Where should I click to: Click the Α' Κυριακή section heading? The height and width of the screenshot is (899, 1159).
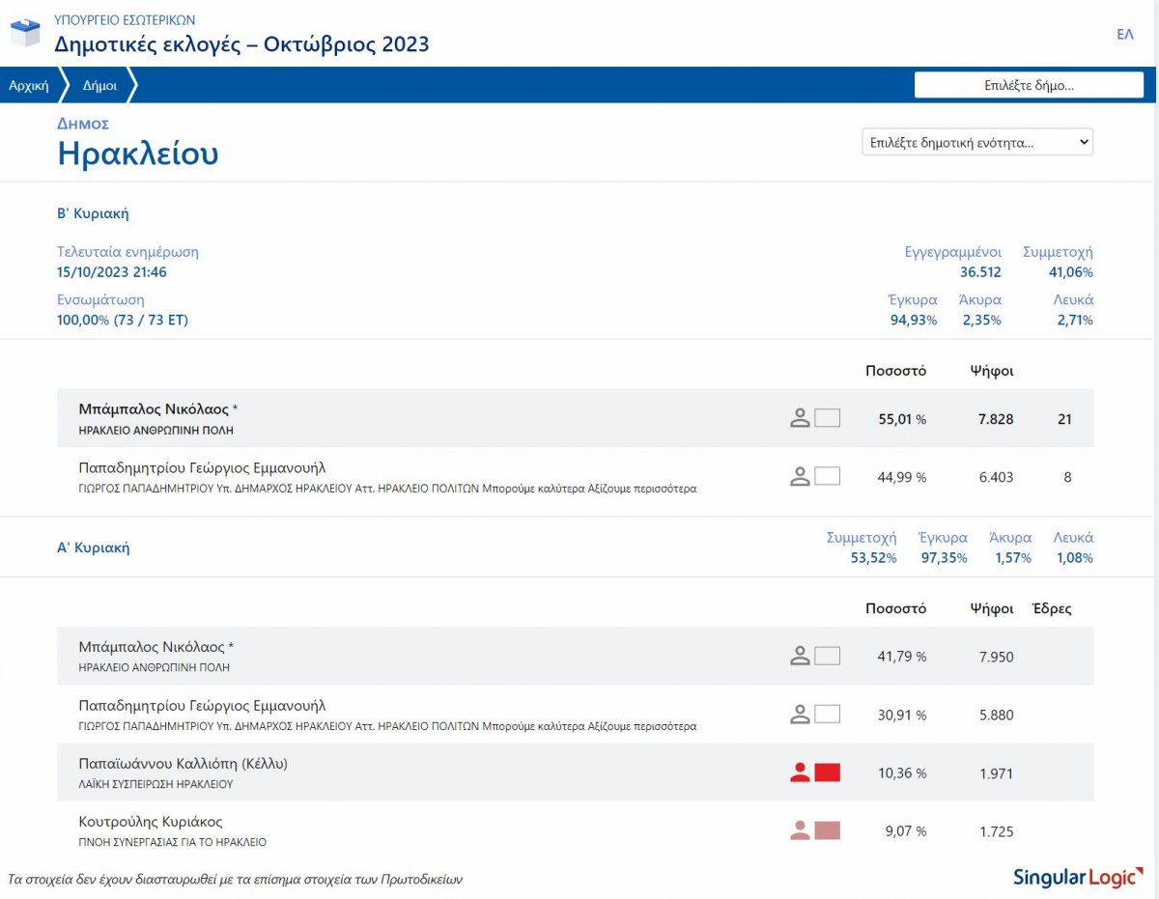coord(93,548)
